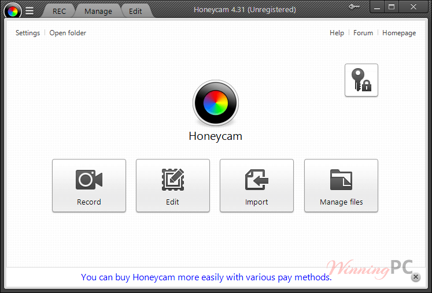Open the hamburger menu
The width and height of the screenshot is (432, 293).
[x=29, y=11]
